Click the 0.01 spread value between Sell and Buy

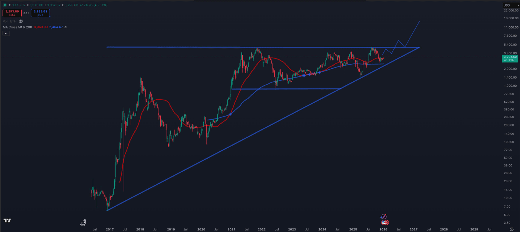(26, 13)
